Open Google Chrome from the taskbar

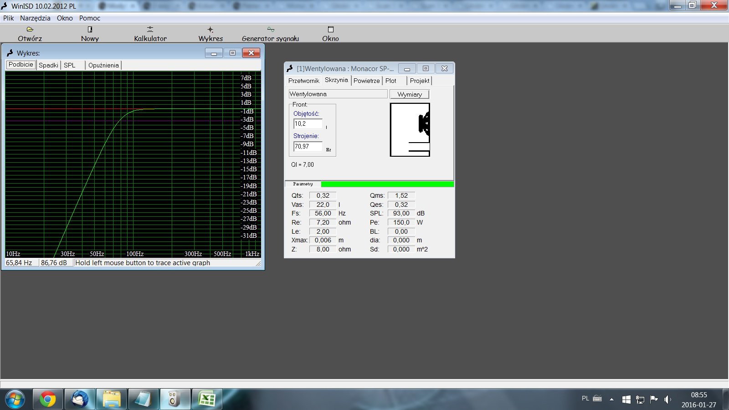pos(47,400)
